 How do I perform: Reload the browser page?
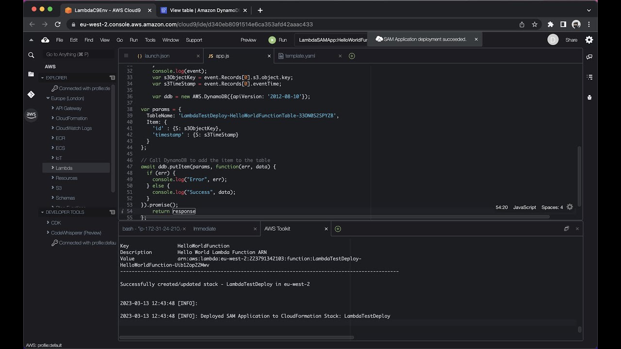pos(58,24)
